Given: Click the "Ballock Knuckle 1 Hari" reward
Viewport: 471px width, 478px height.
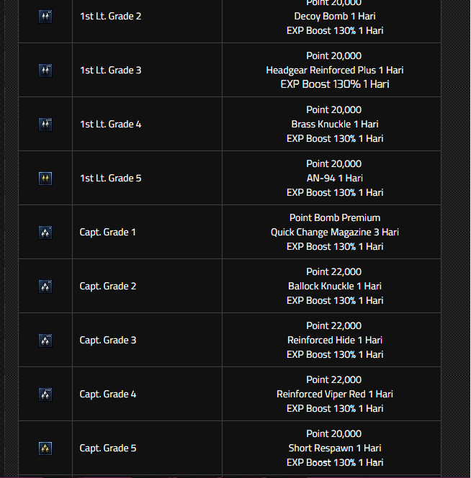Looking at the screenshot, I should coord(334,286).
